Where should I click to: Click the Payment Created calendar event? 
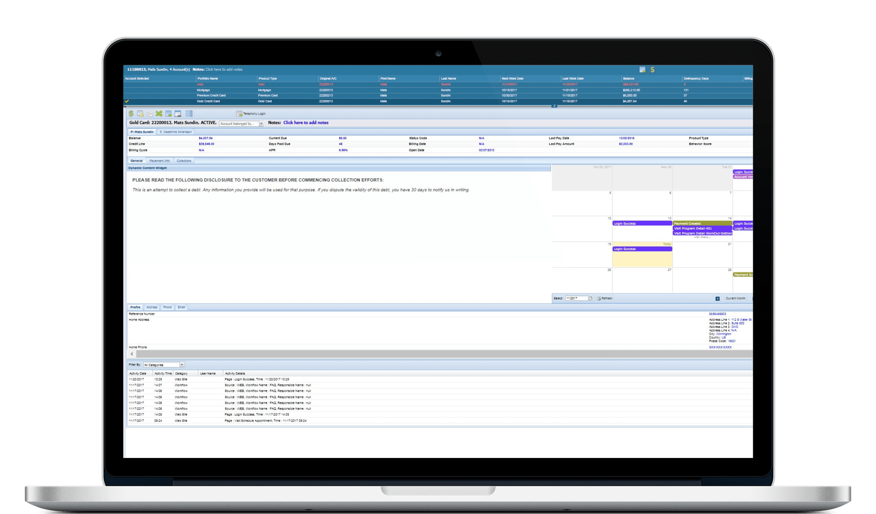point(702,223)
